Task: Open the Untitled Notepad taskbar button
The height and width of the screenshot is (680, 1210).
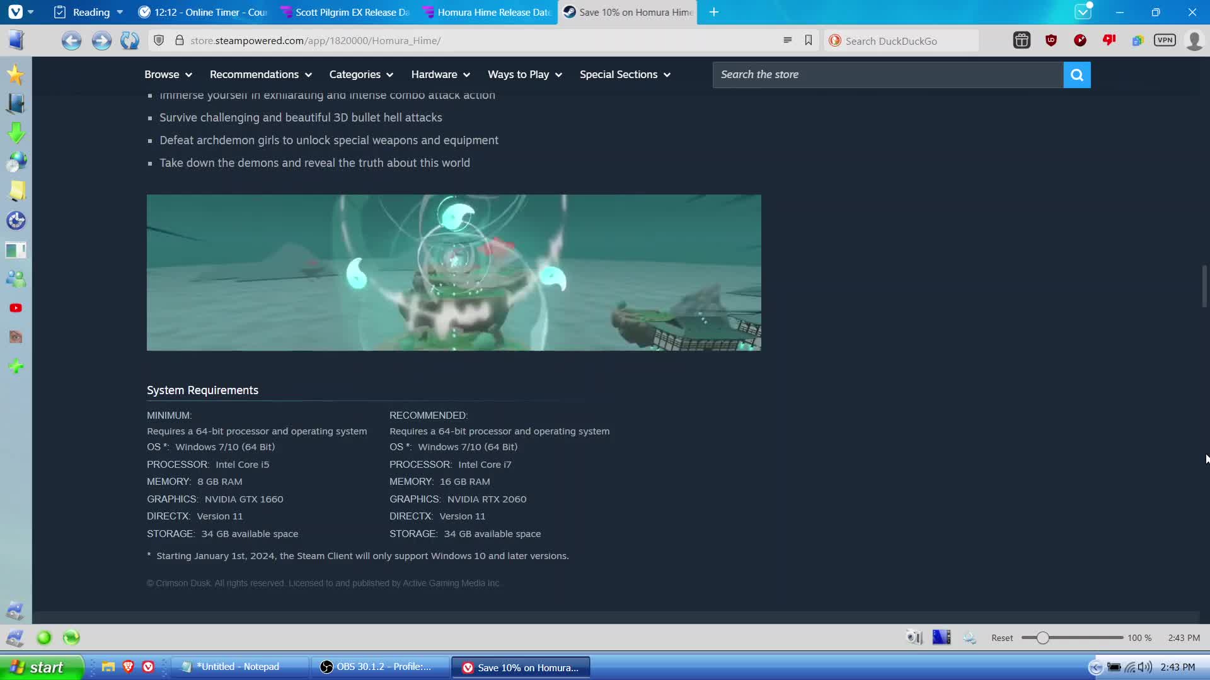Action: [x=238, y=667]
